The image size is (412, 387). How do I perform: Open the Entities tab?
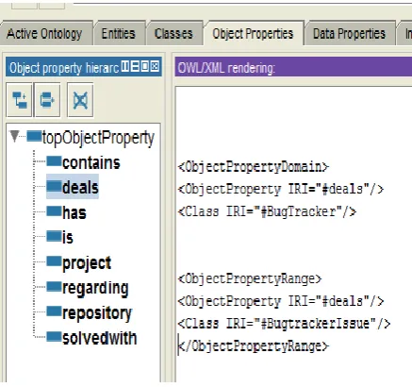click(119, 34)
